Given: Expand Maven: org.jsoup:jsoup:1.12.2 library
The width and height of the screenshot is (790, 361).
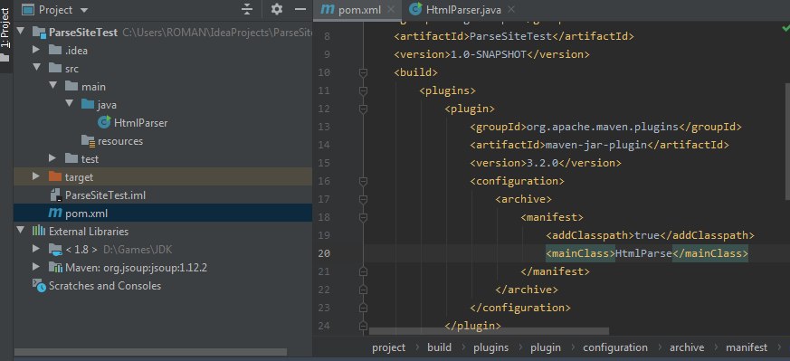Looking at the screenshot, I should click(x=36, y=267).
